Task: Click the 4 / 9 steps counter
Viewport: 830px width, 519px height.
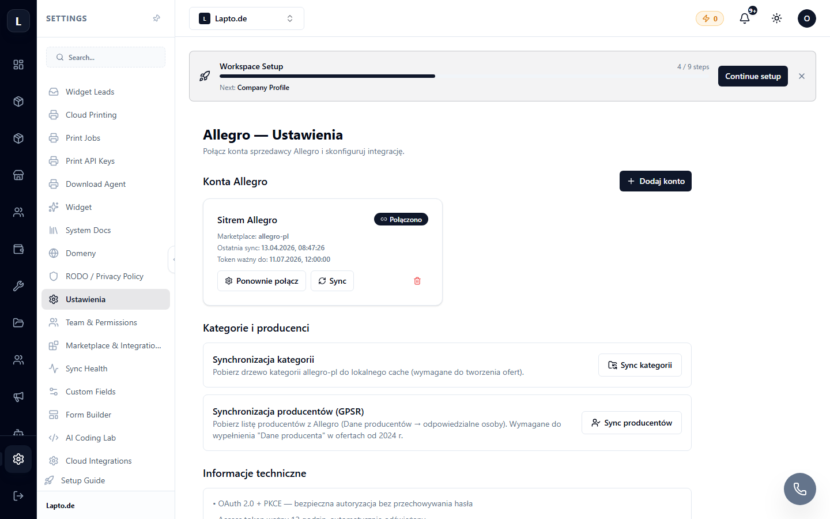Action: tap(693, 67)
